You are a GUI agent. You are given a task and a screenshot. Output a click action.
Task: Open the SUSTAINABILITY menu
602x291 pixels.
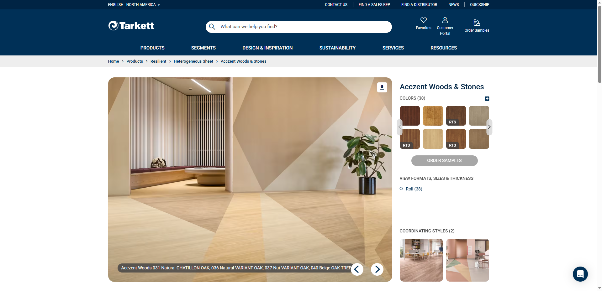tap(337, 48)
